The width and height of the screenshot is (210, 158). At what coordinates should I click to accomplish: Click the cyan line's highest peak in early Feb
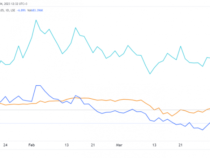[x=36, y=20]
